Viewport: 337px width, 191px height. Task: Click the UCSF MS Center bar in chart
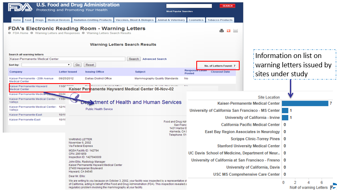coord(285,110)
